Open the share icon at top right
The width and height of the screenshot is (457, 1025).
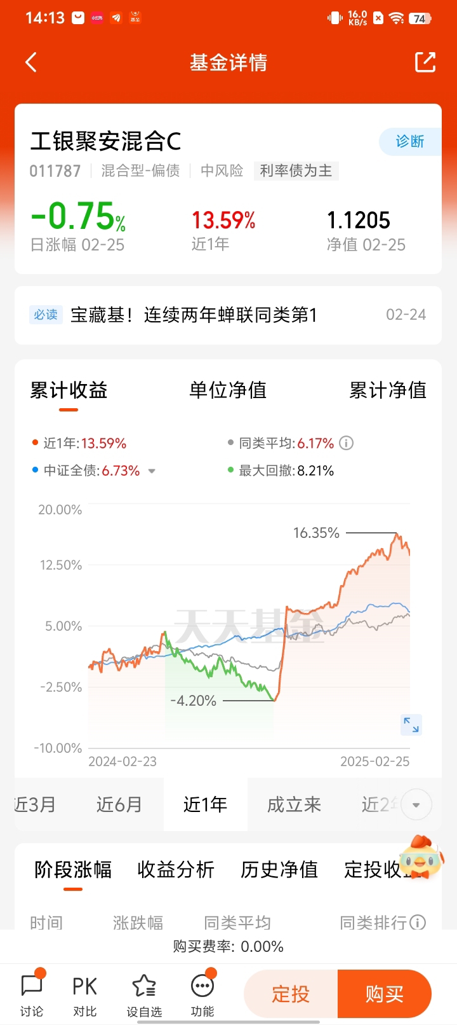425,62
